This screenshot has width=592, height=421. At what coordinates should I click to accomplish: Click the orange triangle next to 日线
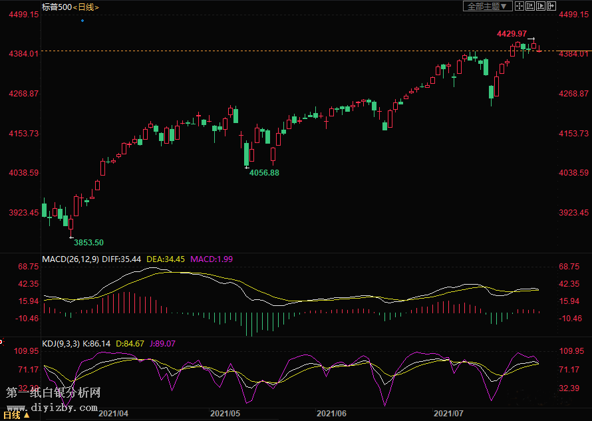27,415
